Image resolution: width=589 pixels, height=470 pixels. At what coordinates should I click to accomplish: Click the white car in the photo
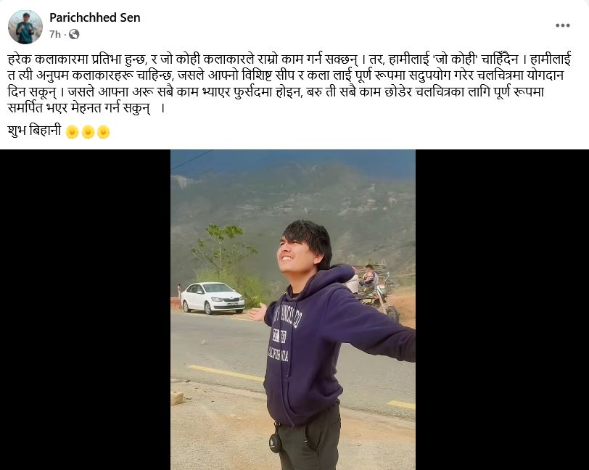[213, 298]
